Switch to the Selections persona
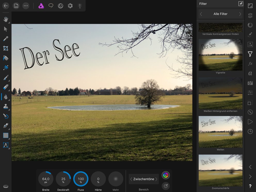This screenshot has height=192, width=256. pos(51,6)
